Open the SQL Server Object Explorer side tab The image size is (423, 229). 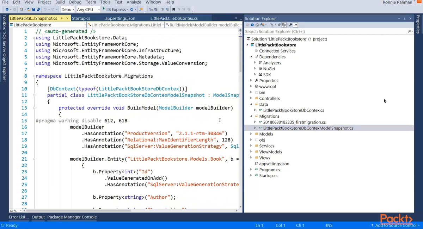tap(4, 57)
